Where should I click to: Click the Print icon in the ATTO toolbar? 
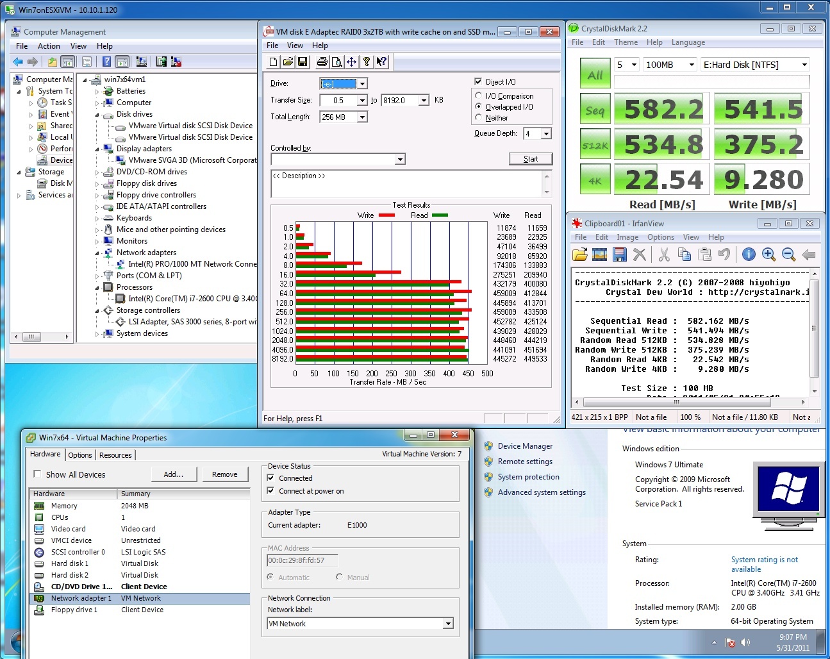pos(322,62)
